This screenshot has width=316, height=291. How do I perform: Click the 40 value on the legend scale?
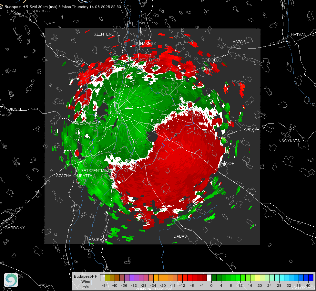click(x=308, y=286)
